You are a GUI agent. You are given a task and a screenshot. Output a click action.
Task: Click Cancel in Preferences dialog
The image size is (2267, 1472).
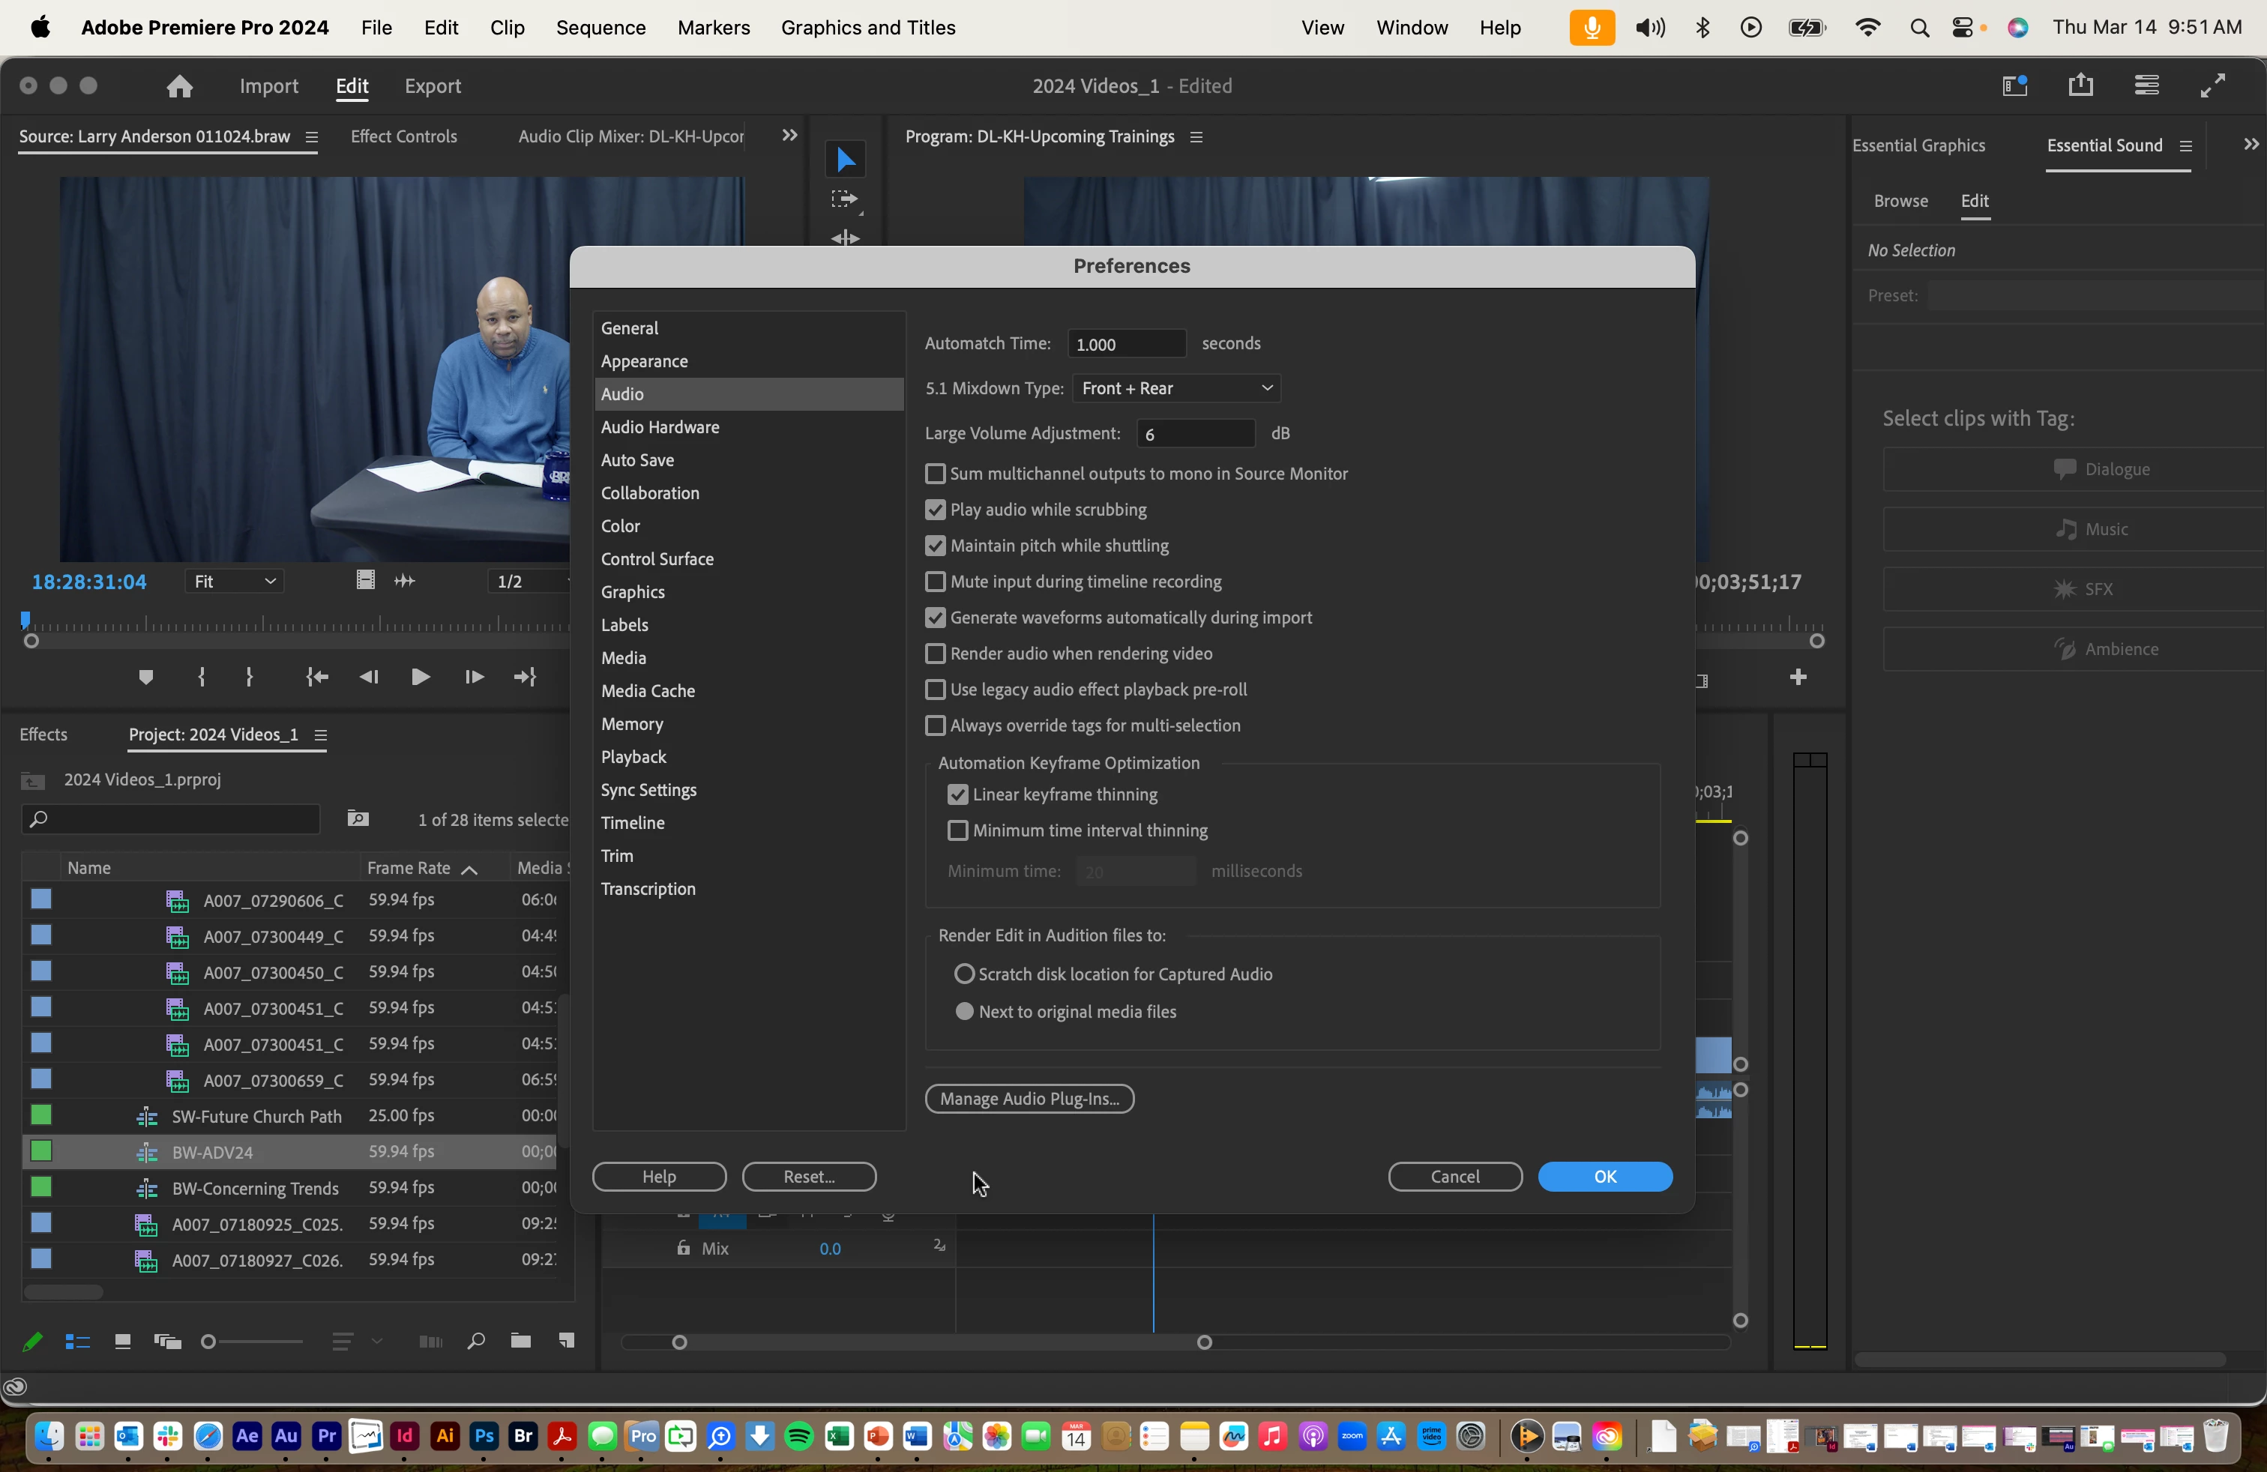pos(1454,1177)
